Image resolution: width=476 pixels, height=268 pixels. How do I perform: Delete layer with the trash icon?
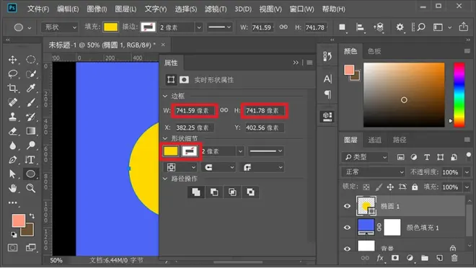point(454,258)
